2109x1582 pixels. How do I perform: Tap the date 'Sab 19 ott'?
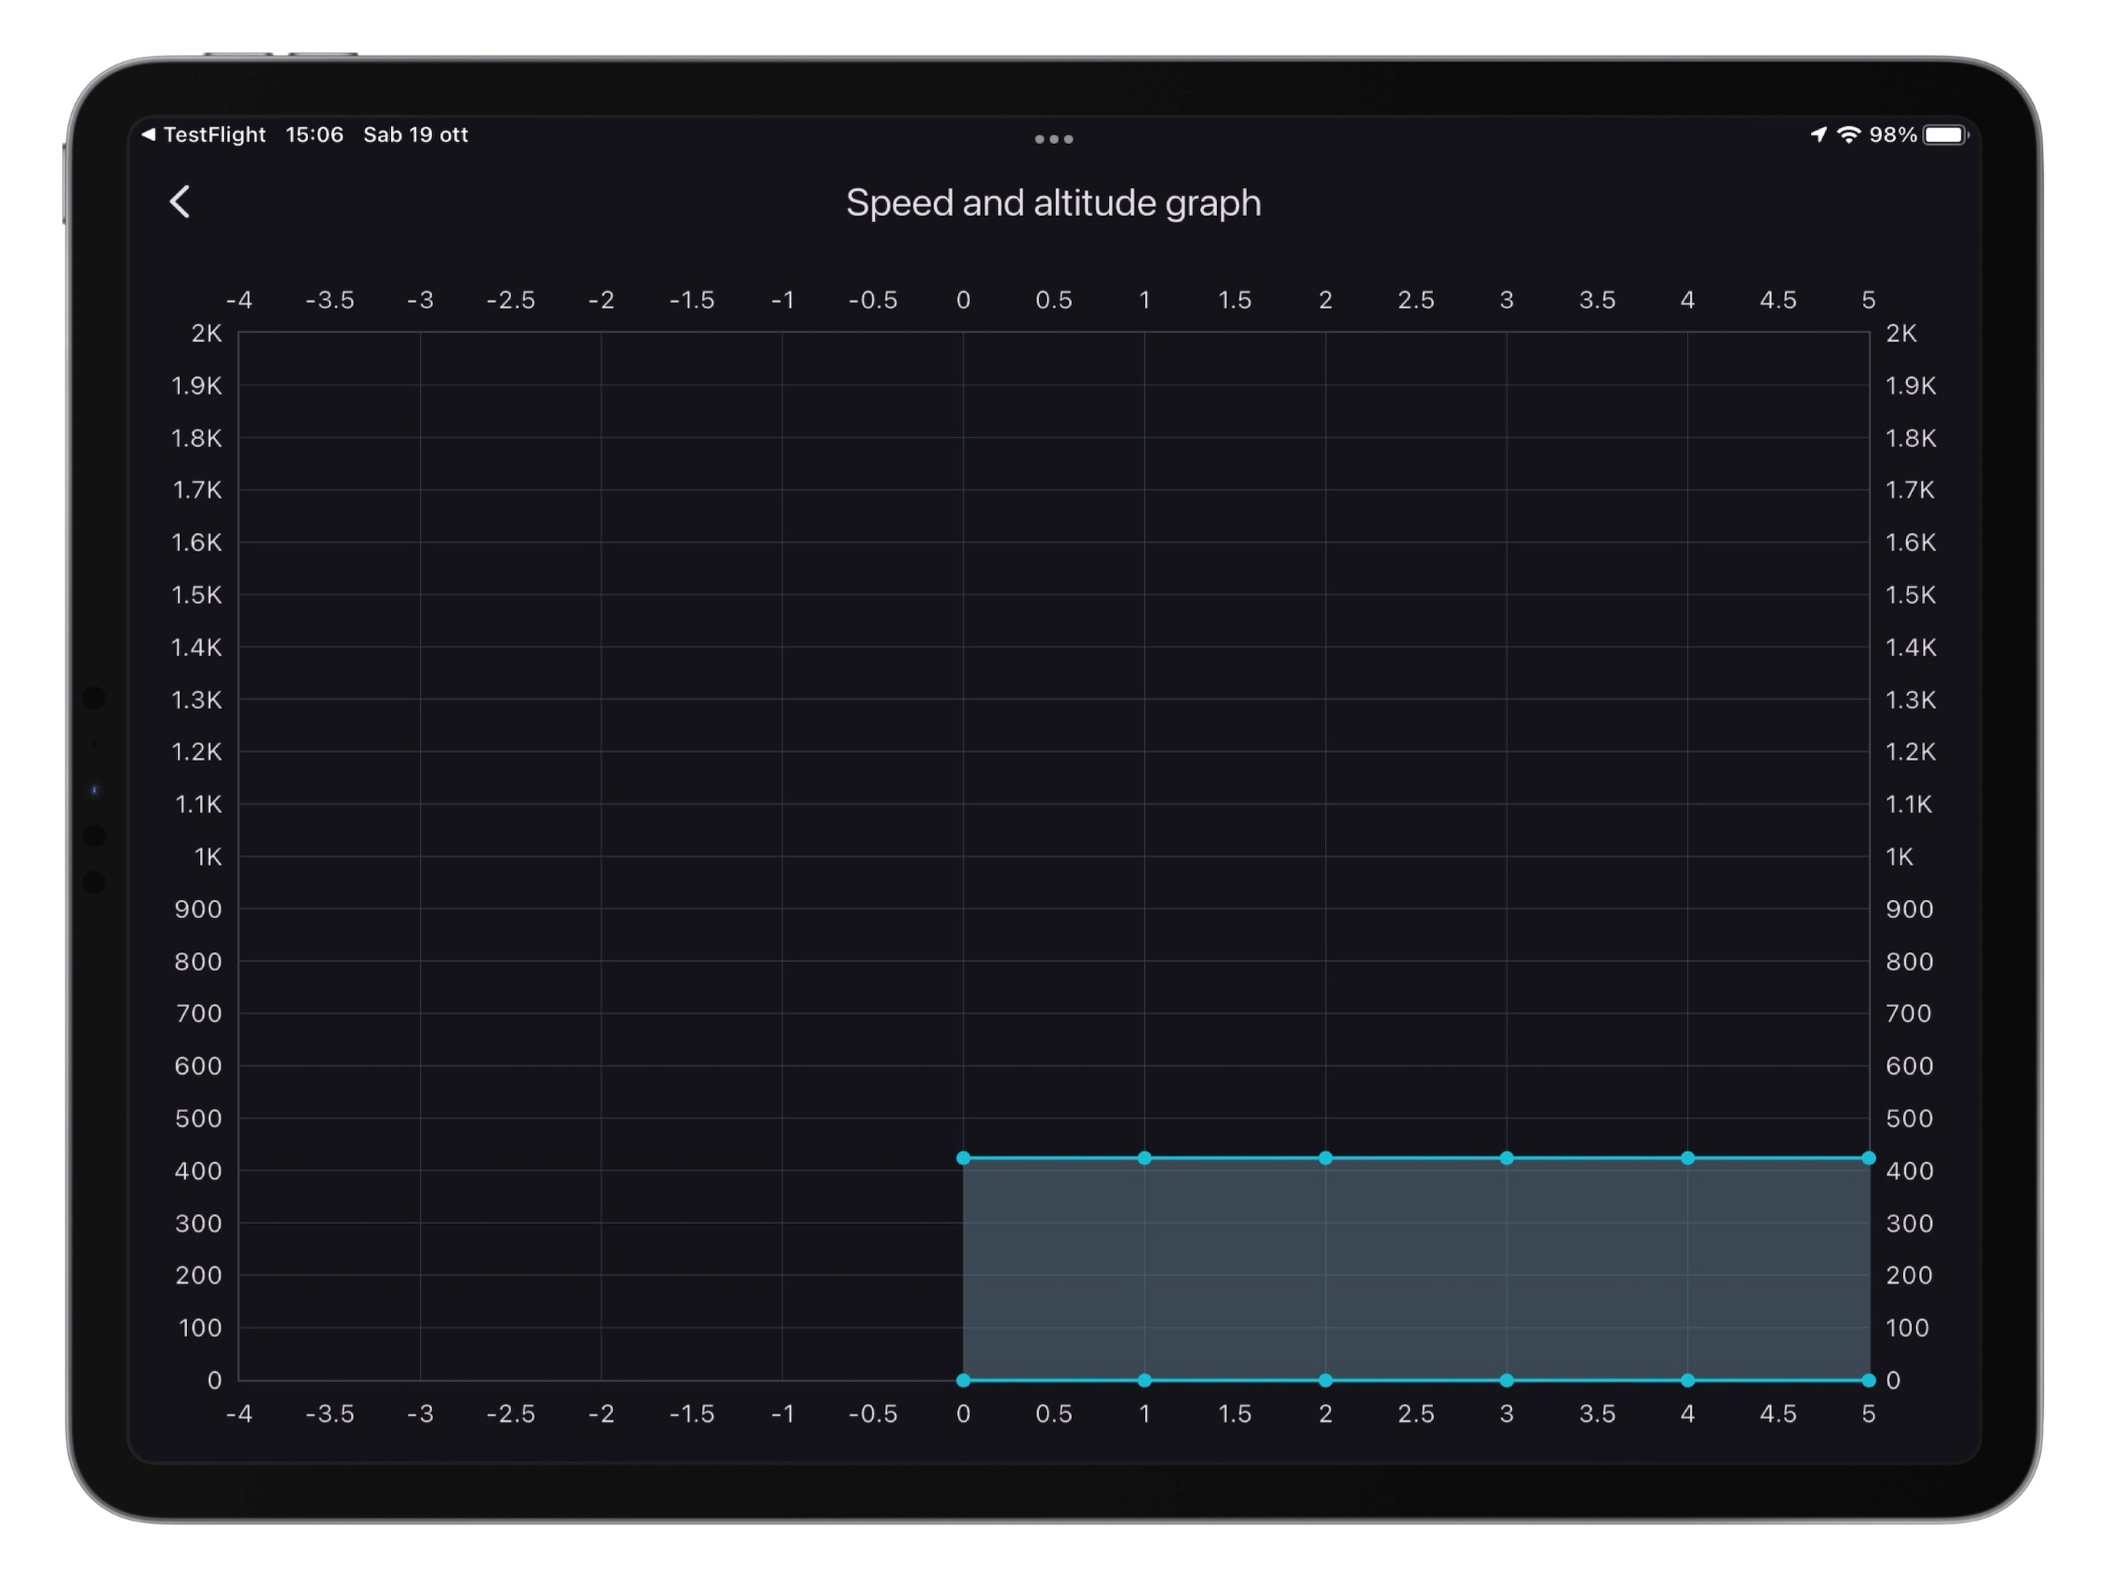[x=415, y=134]
